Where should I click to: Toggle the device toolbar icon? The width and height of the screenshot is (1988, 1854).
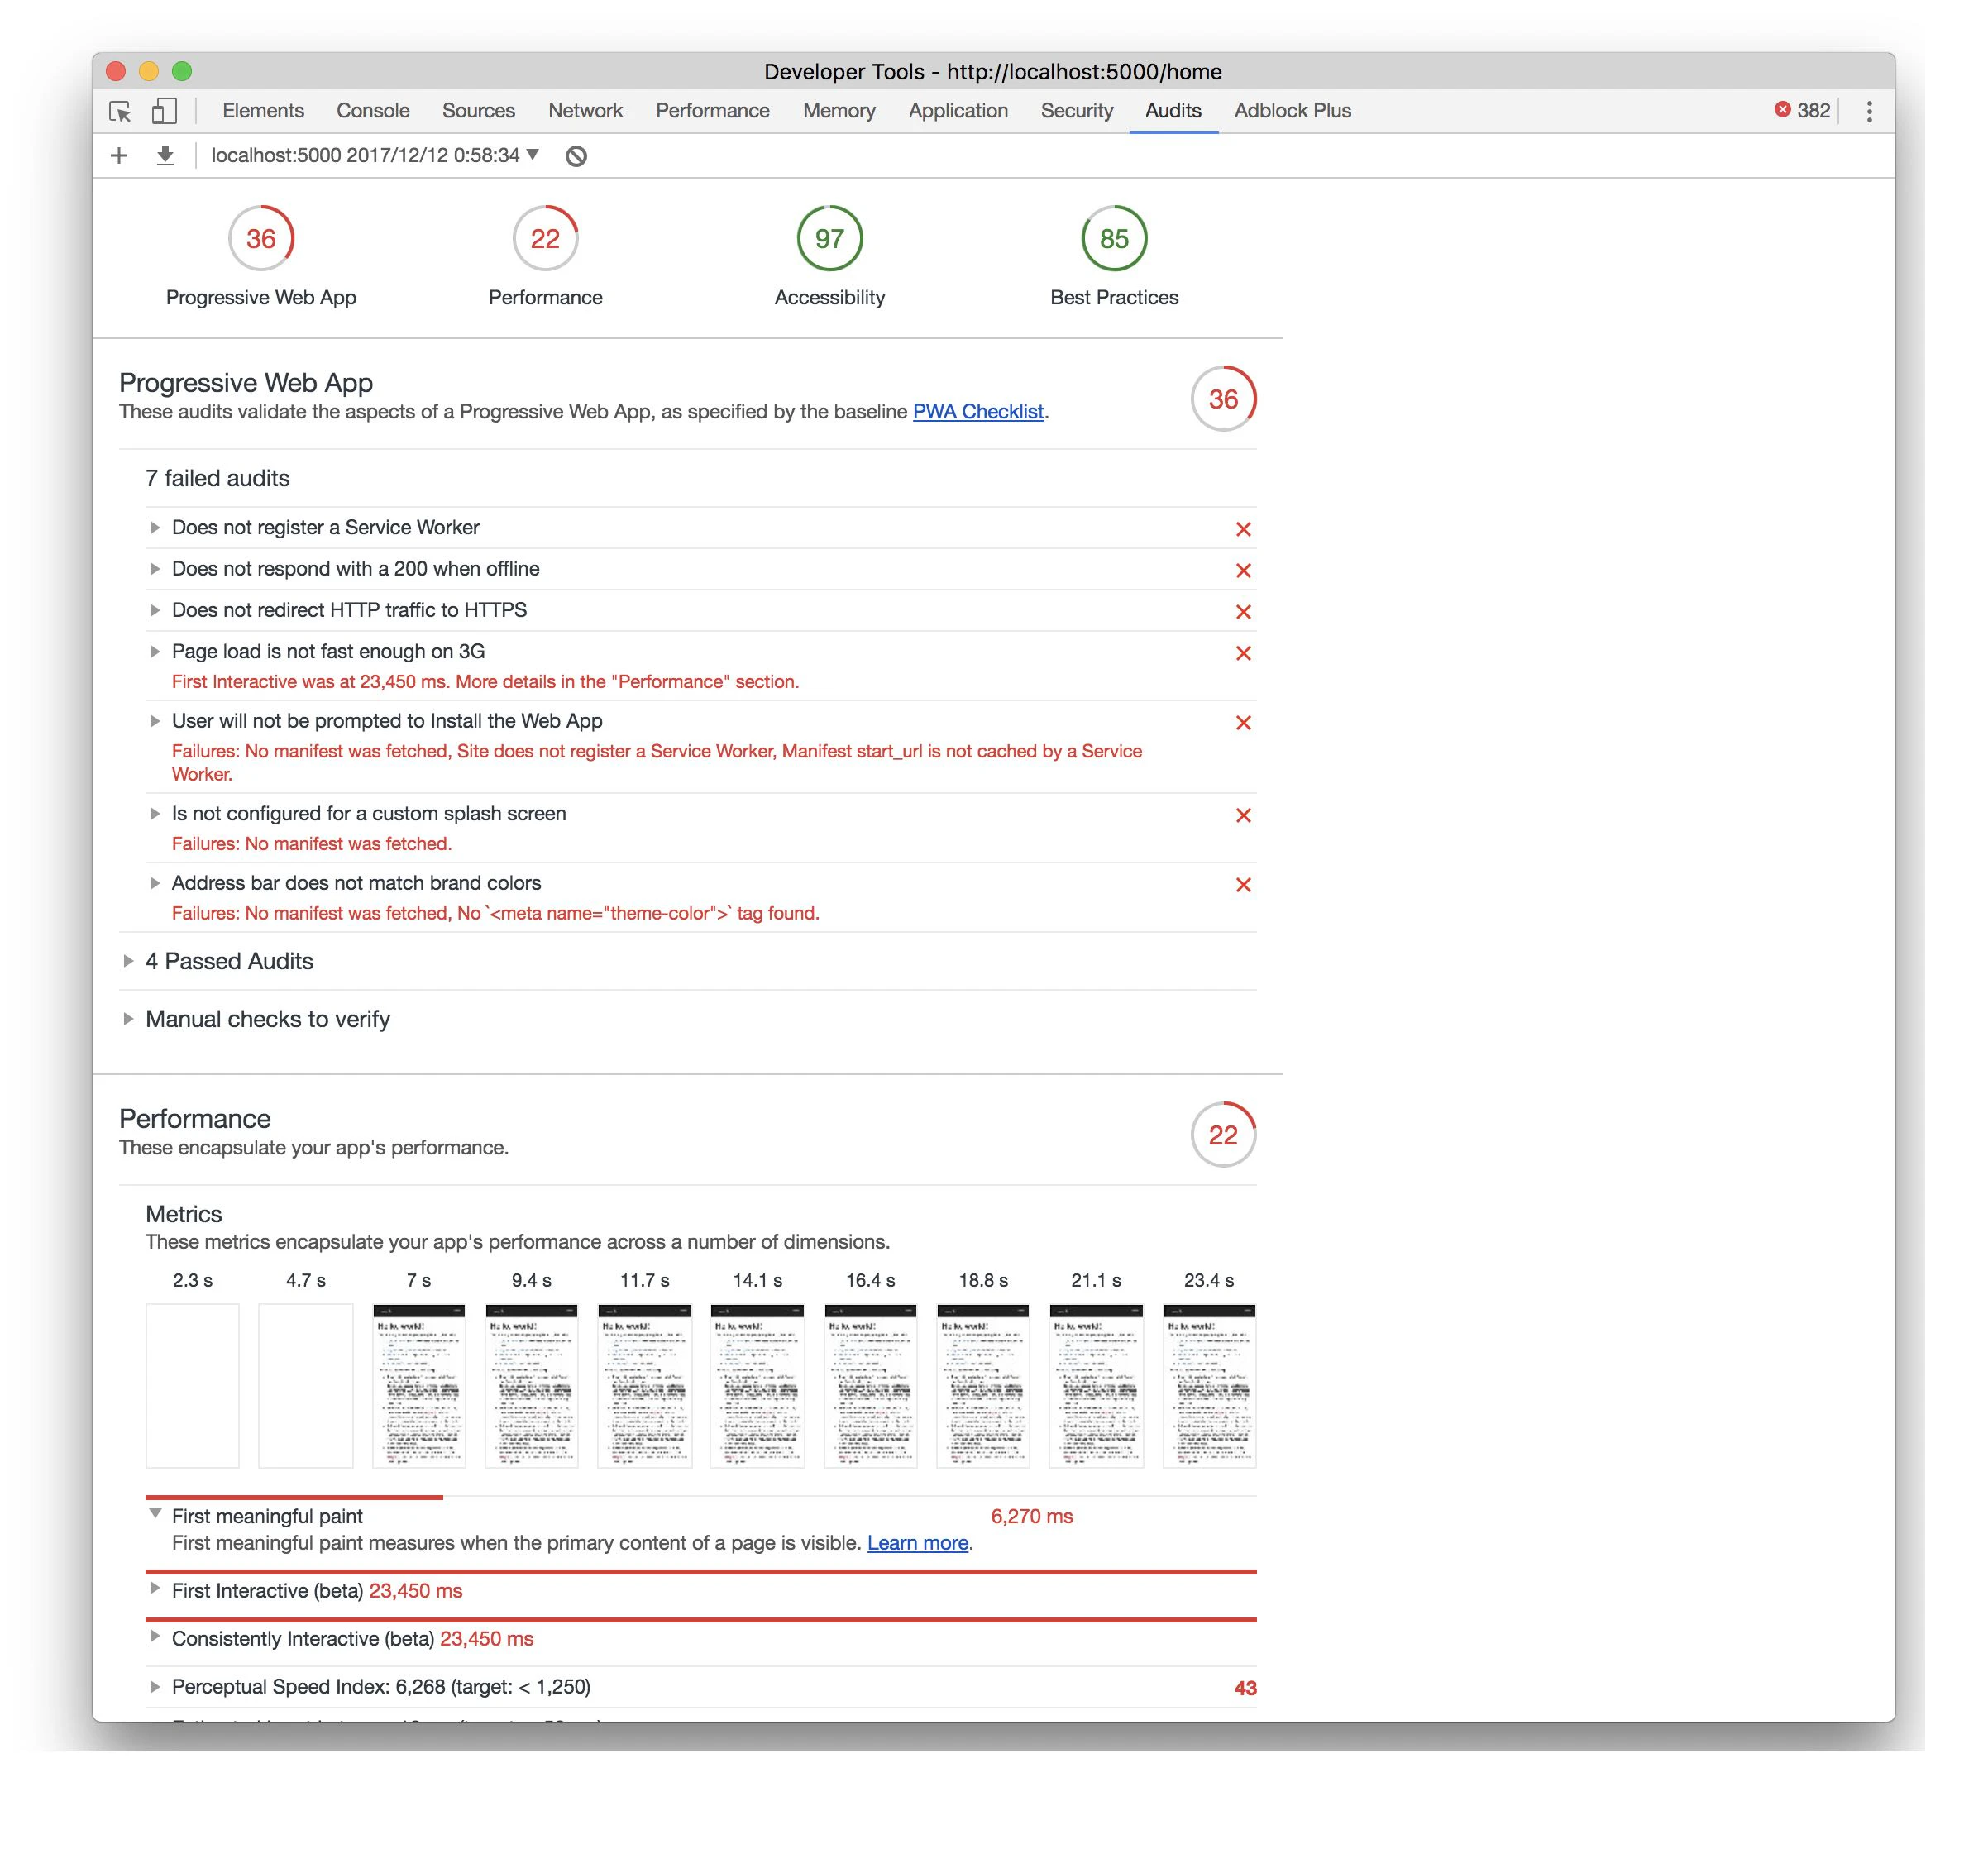point(164,111)
